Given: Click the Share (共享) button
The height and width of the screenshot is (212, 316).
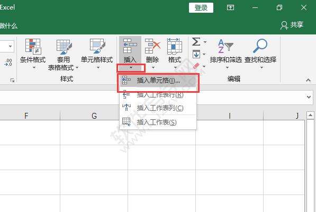Looking at the screenshot, I should pyautogui.click(x=292, y=25).
